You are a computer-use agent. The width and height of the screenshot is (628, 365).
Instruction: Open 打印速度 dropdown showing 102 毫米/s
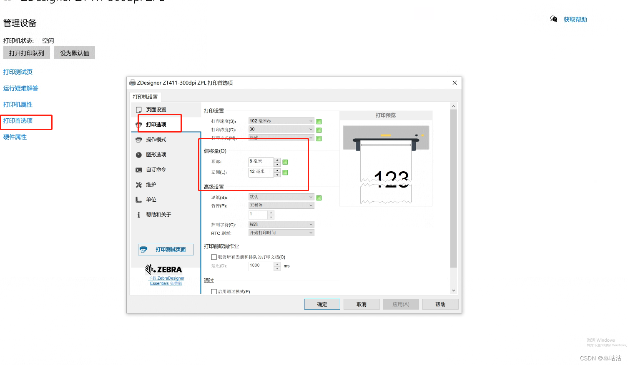click(281, 121)
